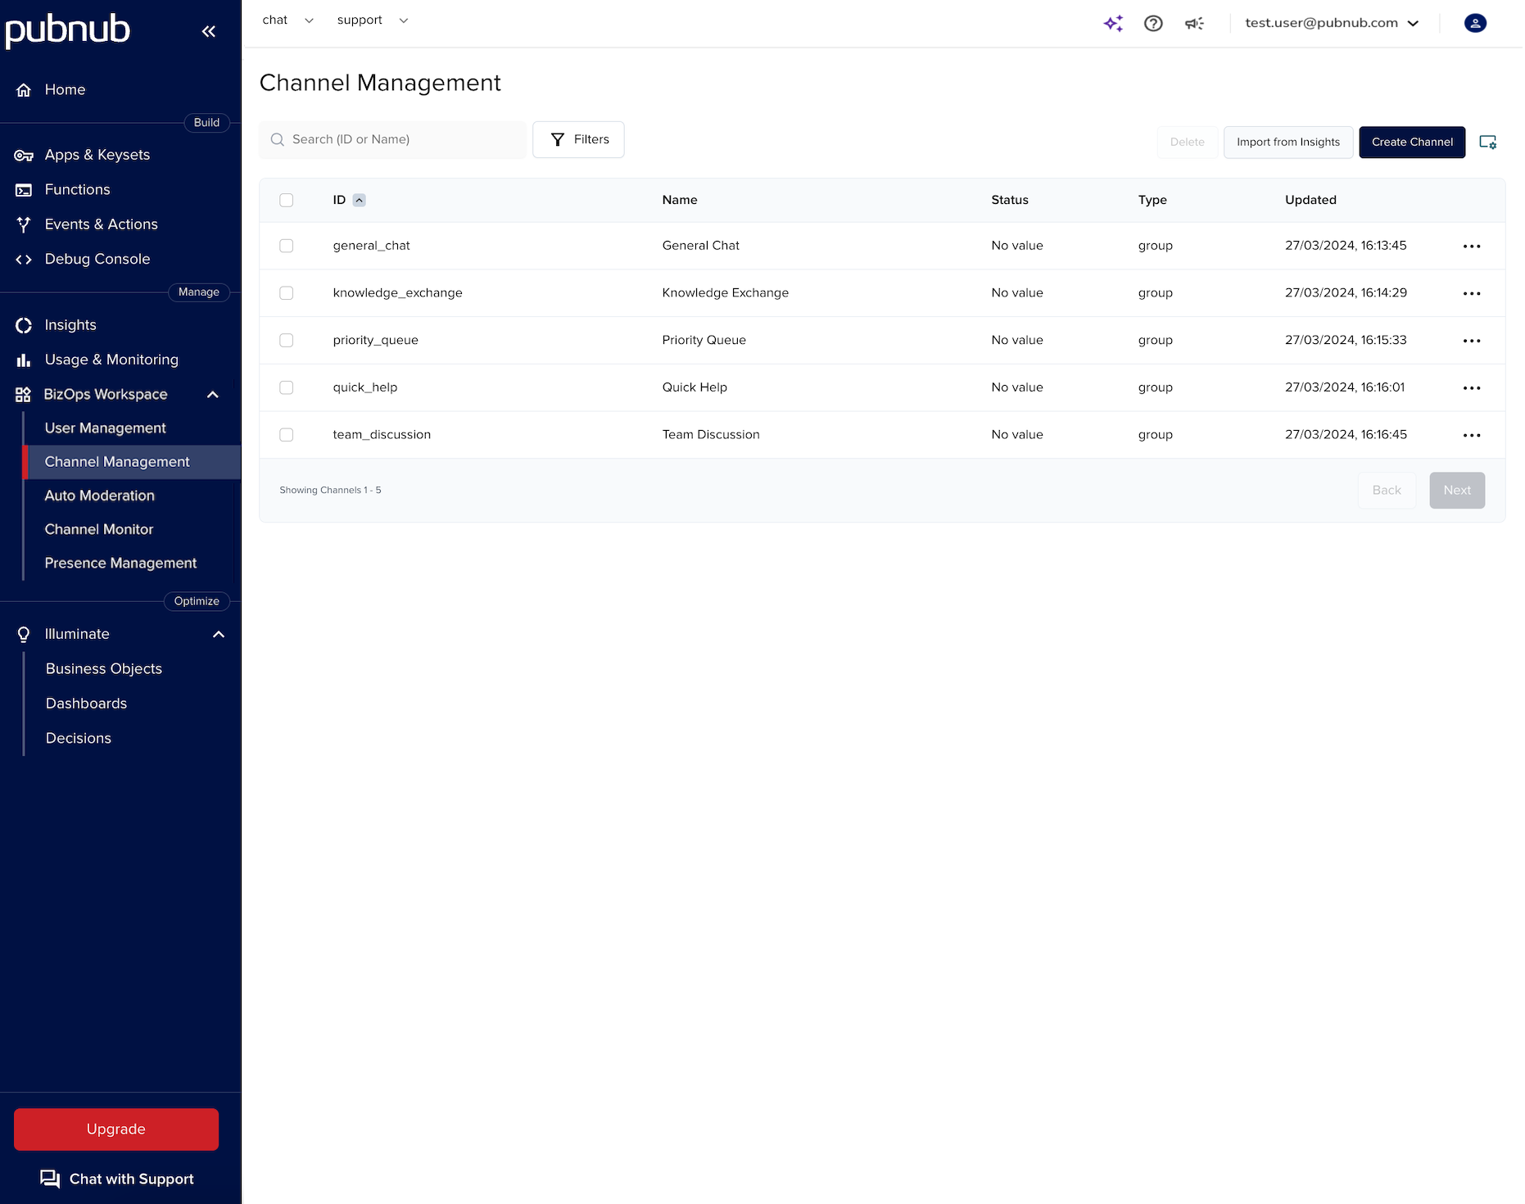Select the Functions icon in the sidebar
The image size is (1525, 1204).
pos(24,189)
